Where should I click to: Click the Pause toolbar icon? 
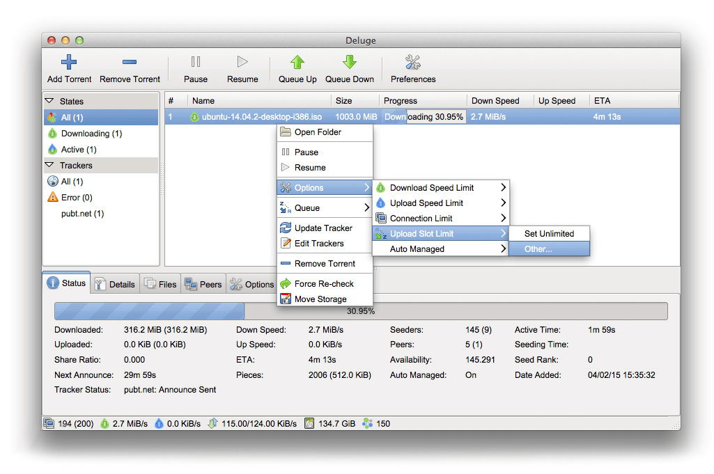pos(196,62)
